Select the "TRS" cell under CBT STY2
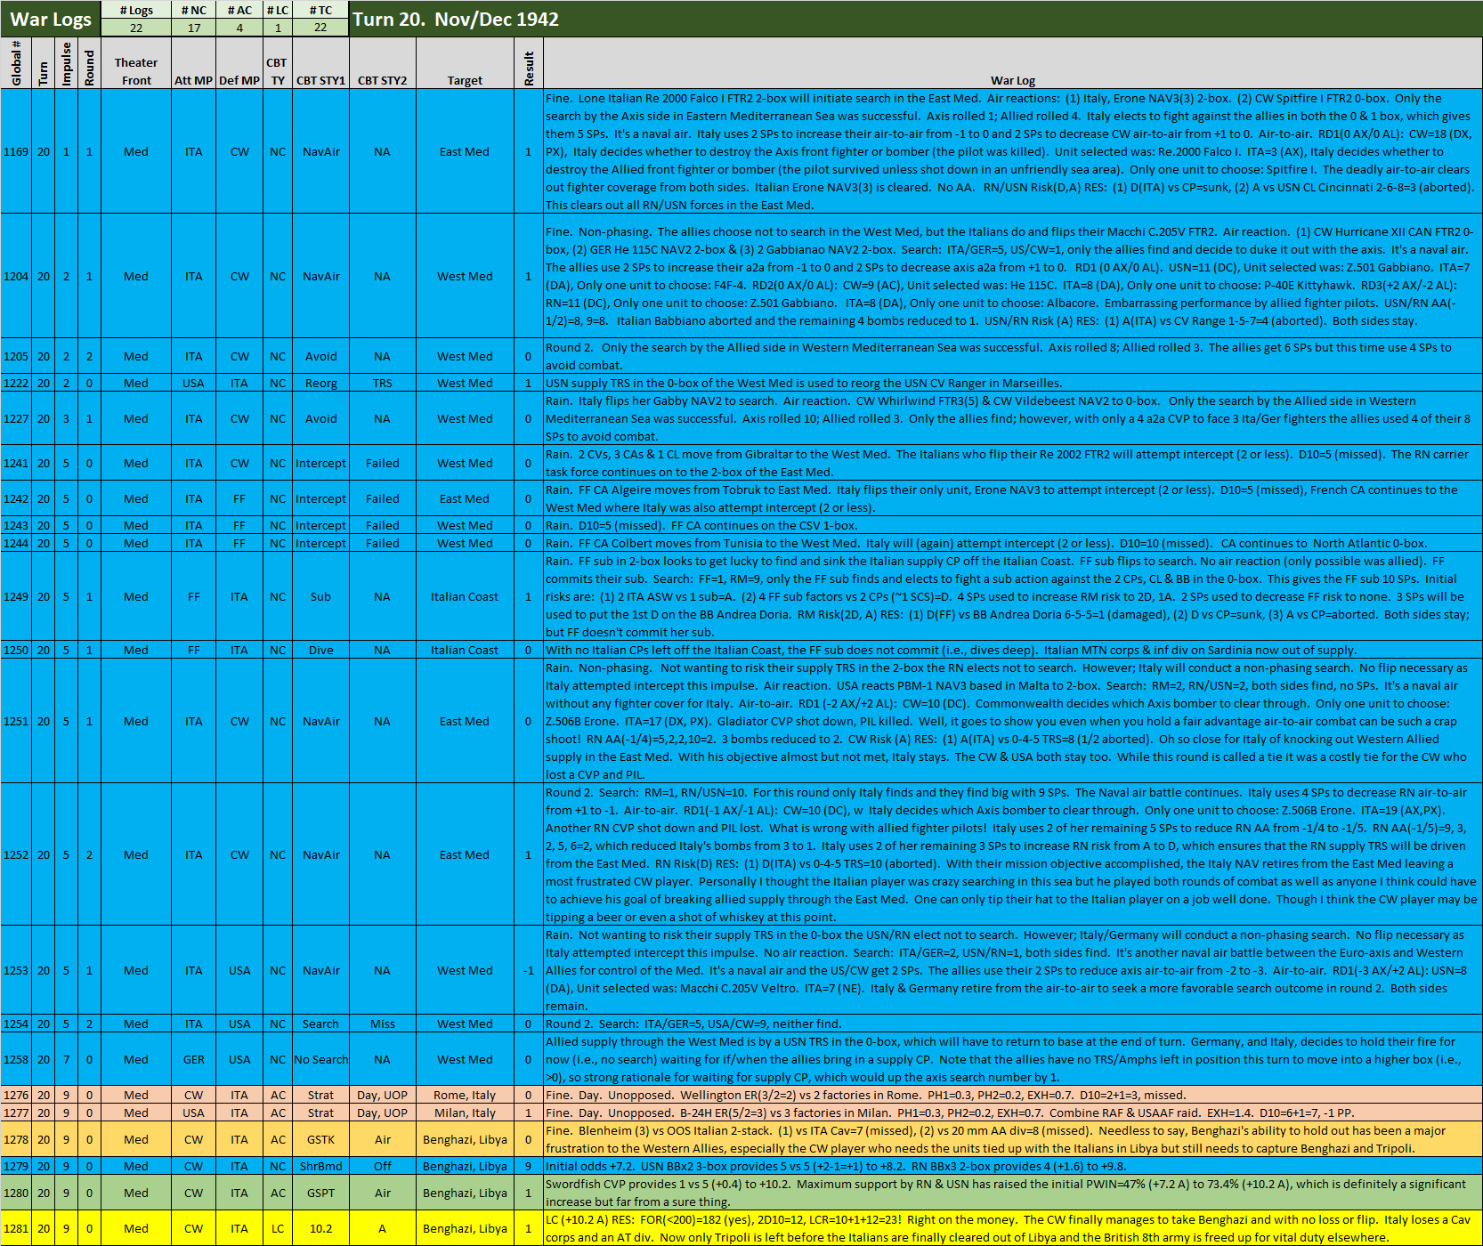Viewport: 1483px width, 1246px height. tap(382, 383)
